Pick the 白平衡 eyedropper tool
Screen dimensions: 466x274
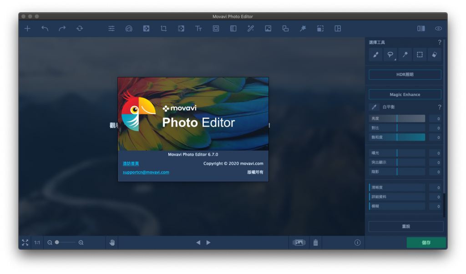[374, 107]
